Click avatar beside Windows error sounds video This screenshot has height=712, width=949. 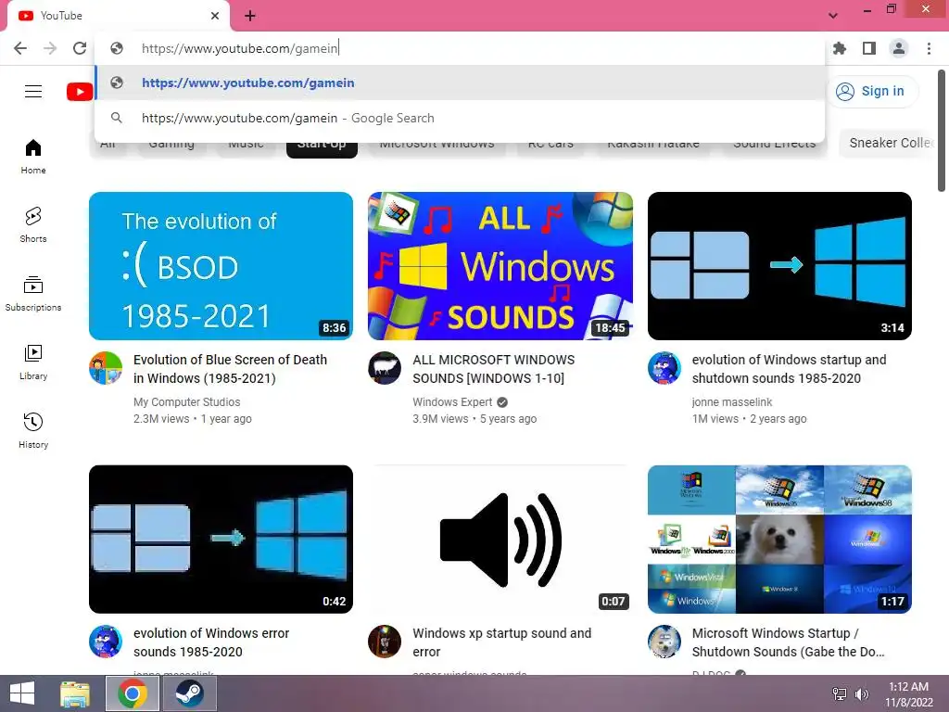[x=106, y=642]
